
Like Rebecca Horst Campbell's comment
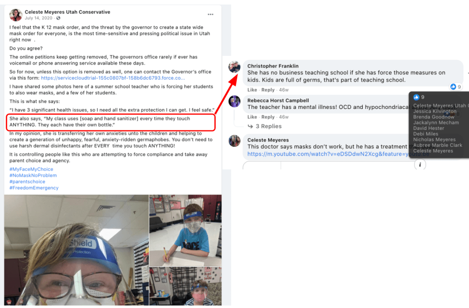click(x=252, y=117)
